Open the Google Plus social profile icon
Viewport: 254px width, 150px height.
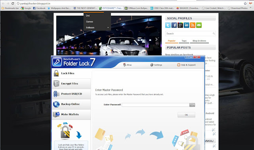point(180,25)
